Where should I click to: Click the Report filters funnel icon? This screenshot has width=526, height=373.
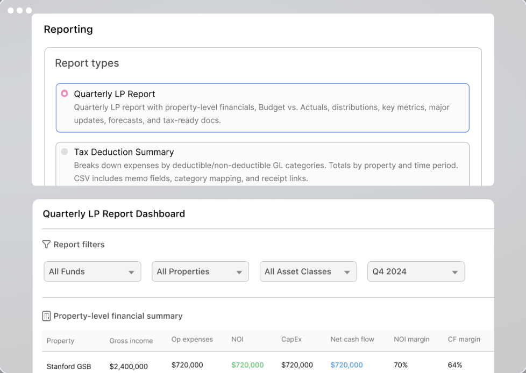(46, 245)
